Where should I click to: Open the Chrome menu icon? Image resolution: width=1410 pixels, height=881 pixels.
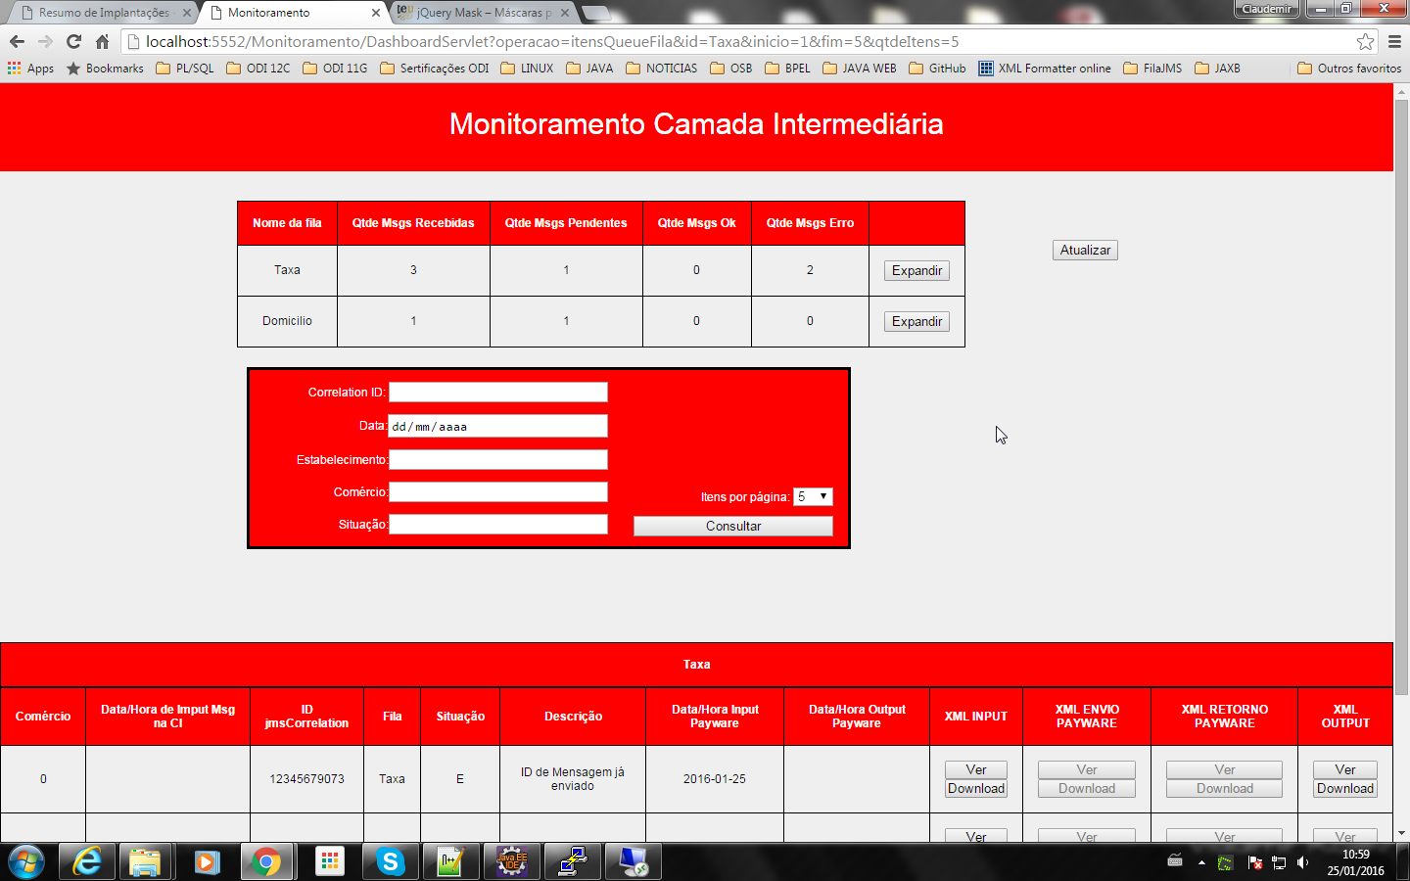1394,41
